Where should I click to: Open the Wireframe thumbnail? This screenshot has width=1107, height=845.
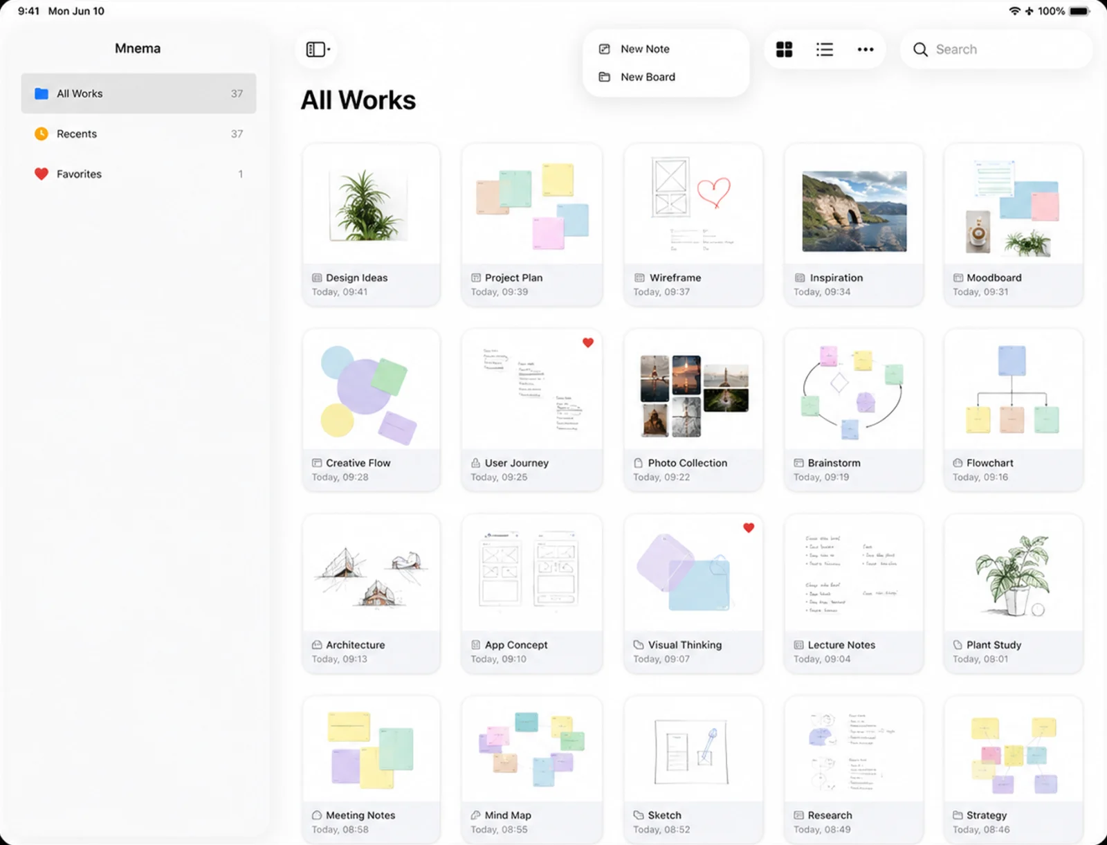[x=693, y=204]
